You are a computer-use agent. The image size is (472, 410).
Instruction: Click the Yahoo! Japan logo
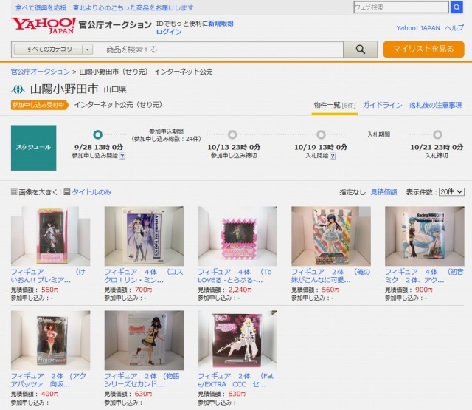(x=43, y=26)
